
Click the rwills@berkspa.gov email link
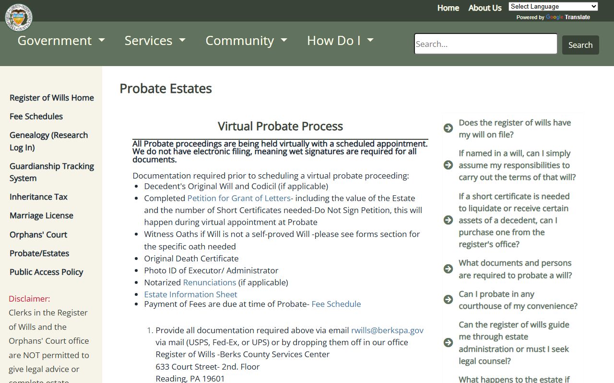(387, 330)
